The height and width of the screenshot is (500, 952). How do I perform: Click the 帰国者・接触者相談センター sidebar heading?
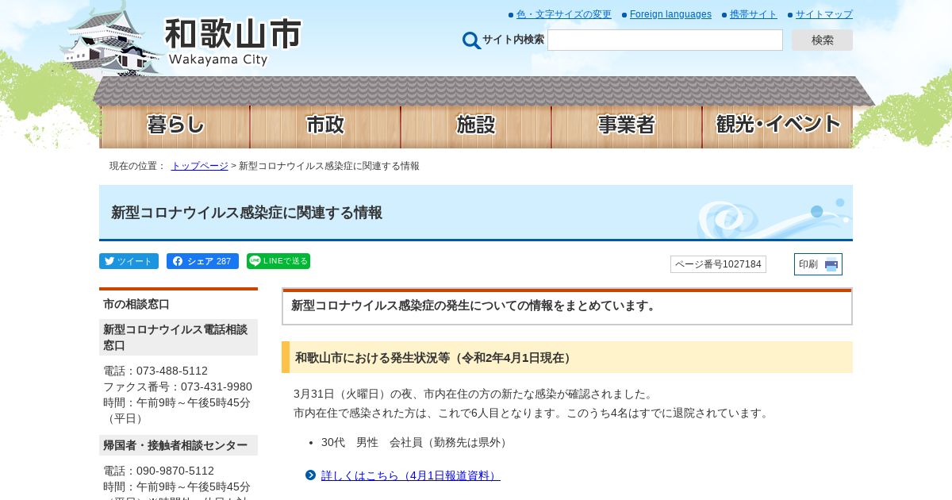(x=178, y=445)
